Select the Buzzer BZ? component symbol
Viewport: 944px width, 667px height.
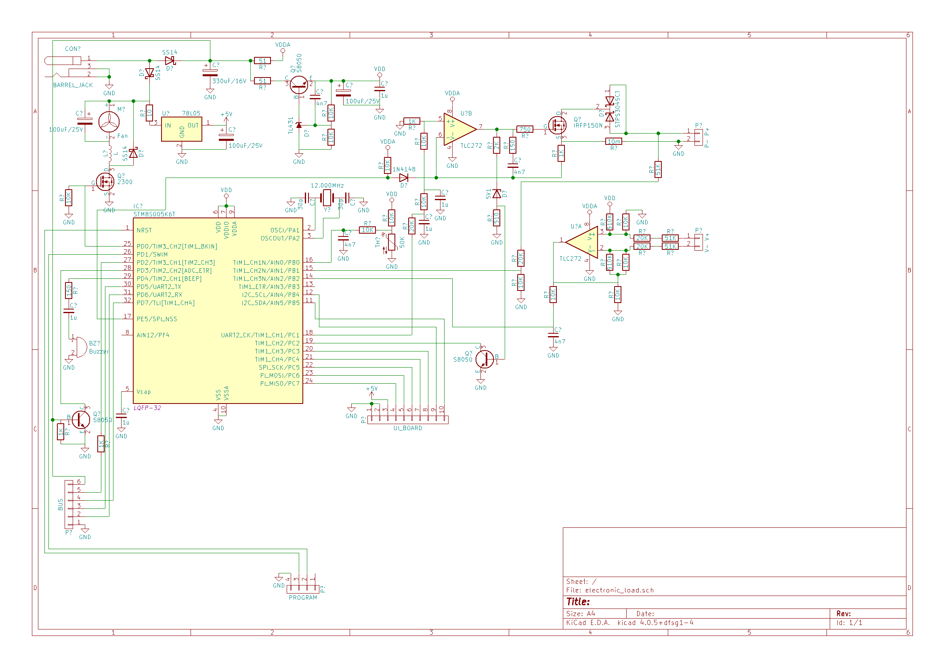(81, 348)
